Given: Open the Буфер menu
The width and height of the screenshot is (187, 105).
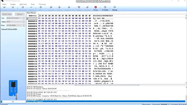Looking at the screenshot, I should tap(13, 4).
